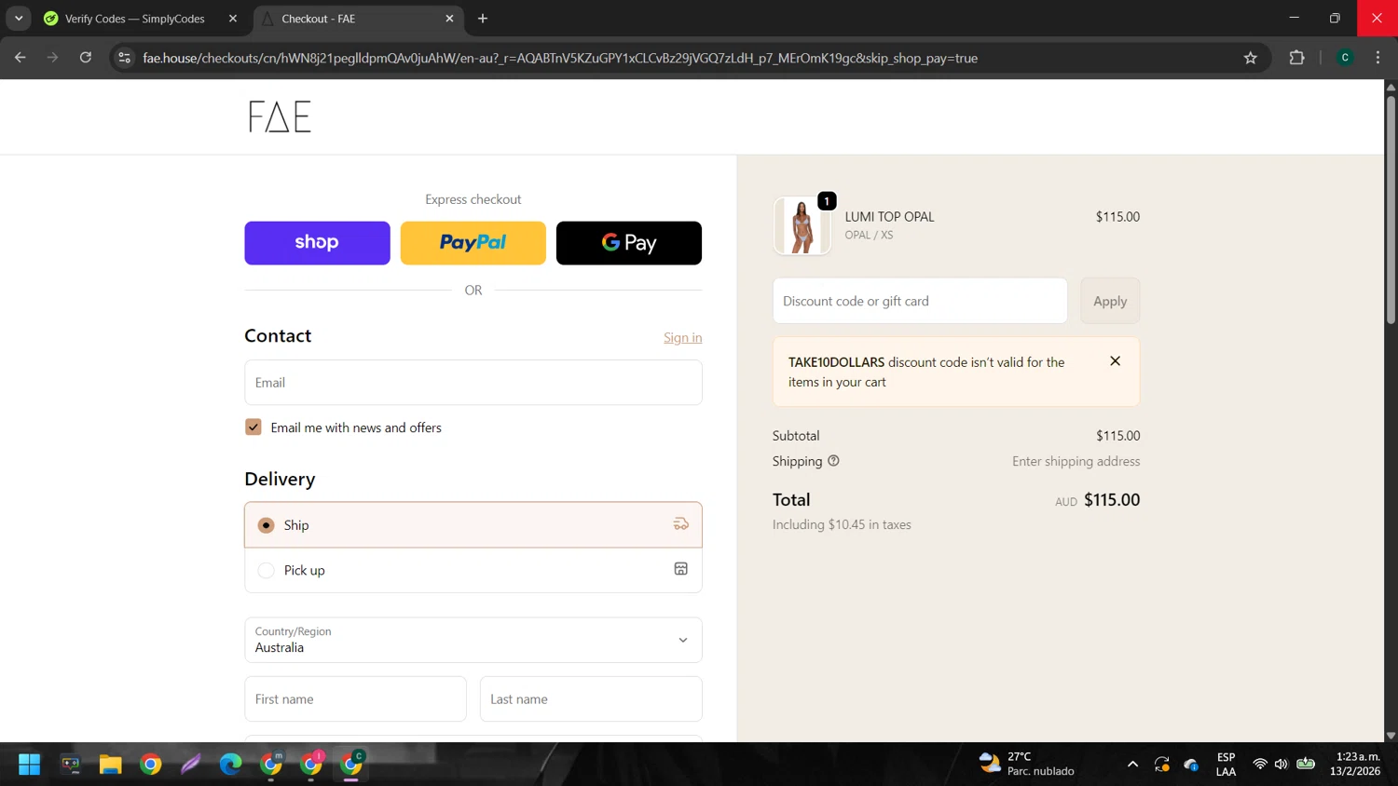Click the OPAL / XS variant text

pyautogui.click(x=869, y=235)
